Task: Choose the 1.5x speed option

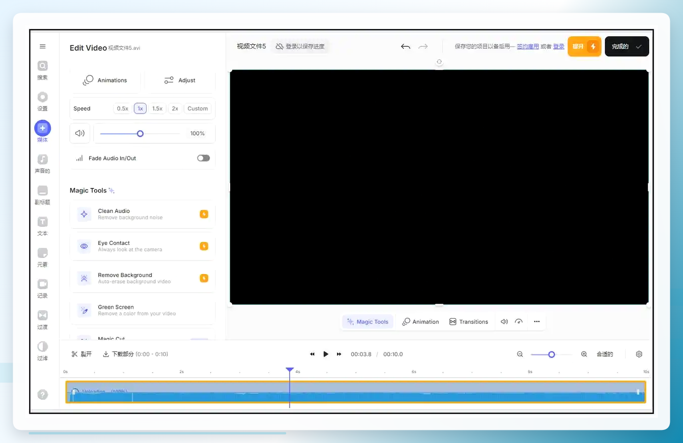Action: click(x=158, y=109)
